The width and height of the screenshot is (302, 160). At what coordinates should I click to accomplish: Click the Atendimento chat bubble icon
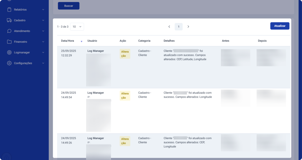pyautogui.click(x=9, y=31)
